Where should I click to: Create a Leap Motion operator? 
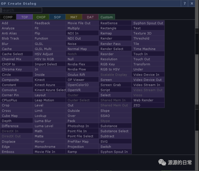49,100
